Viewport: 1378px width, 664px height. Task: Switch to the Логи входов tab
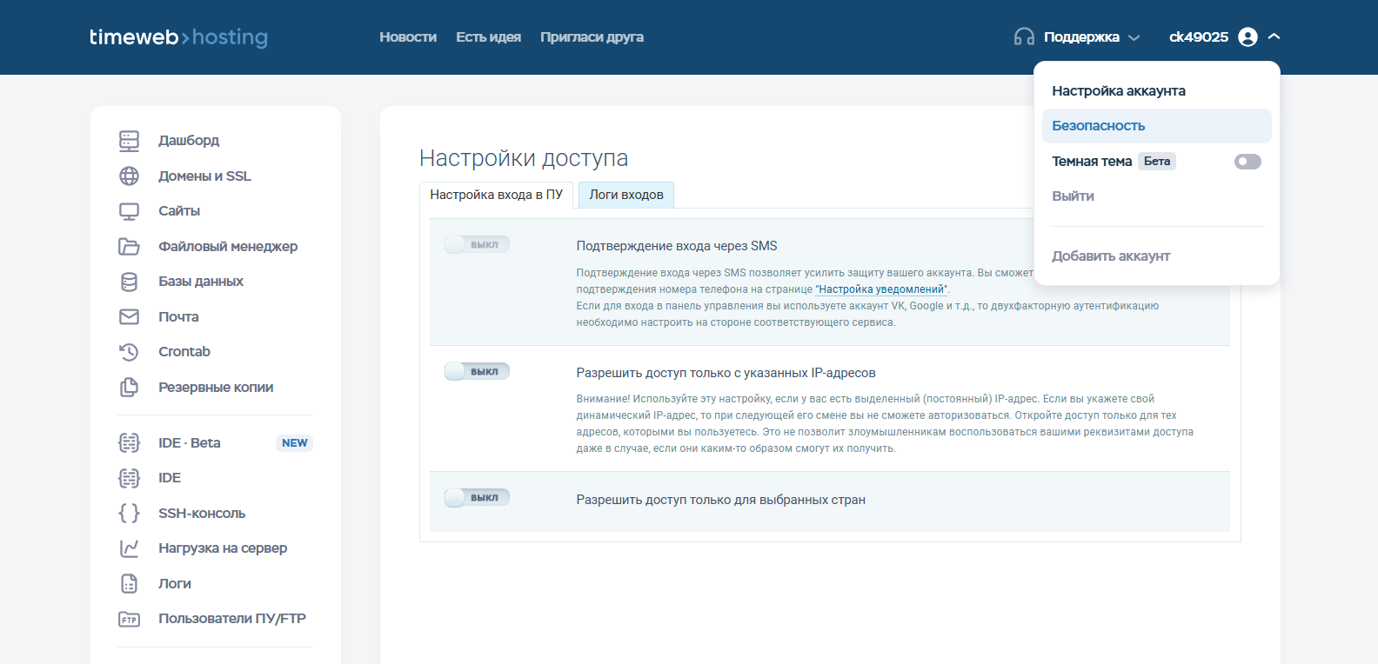click(x=625, y=195)
